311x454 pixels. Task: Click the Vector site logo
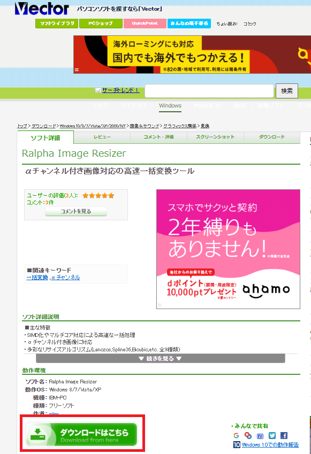[42, 9]
